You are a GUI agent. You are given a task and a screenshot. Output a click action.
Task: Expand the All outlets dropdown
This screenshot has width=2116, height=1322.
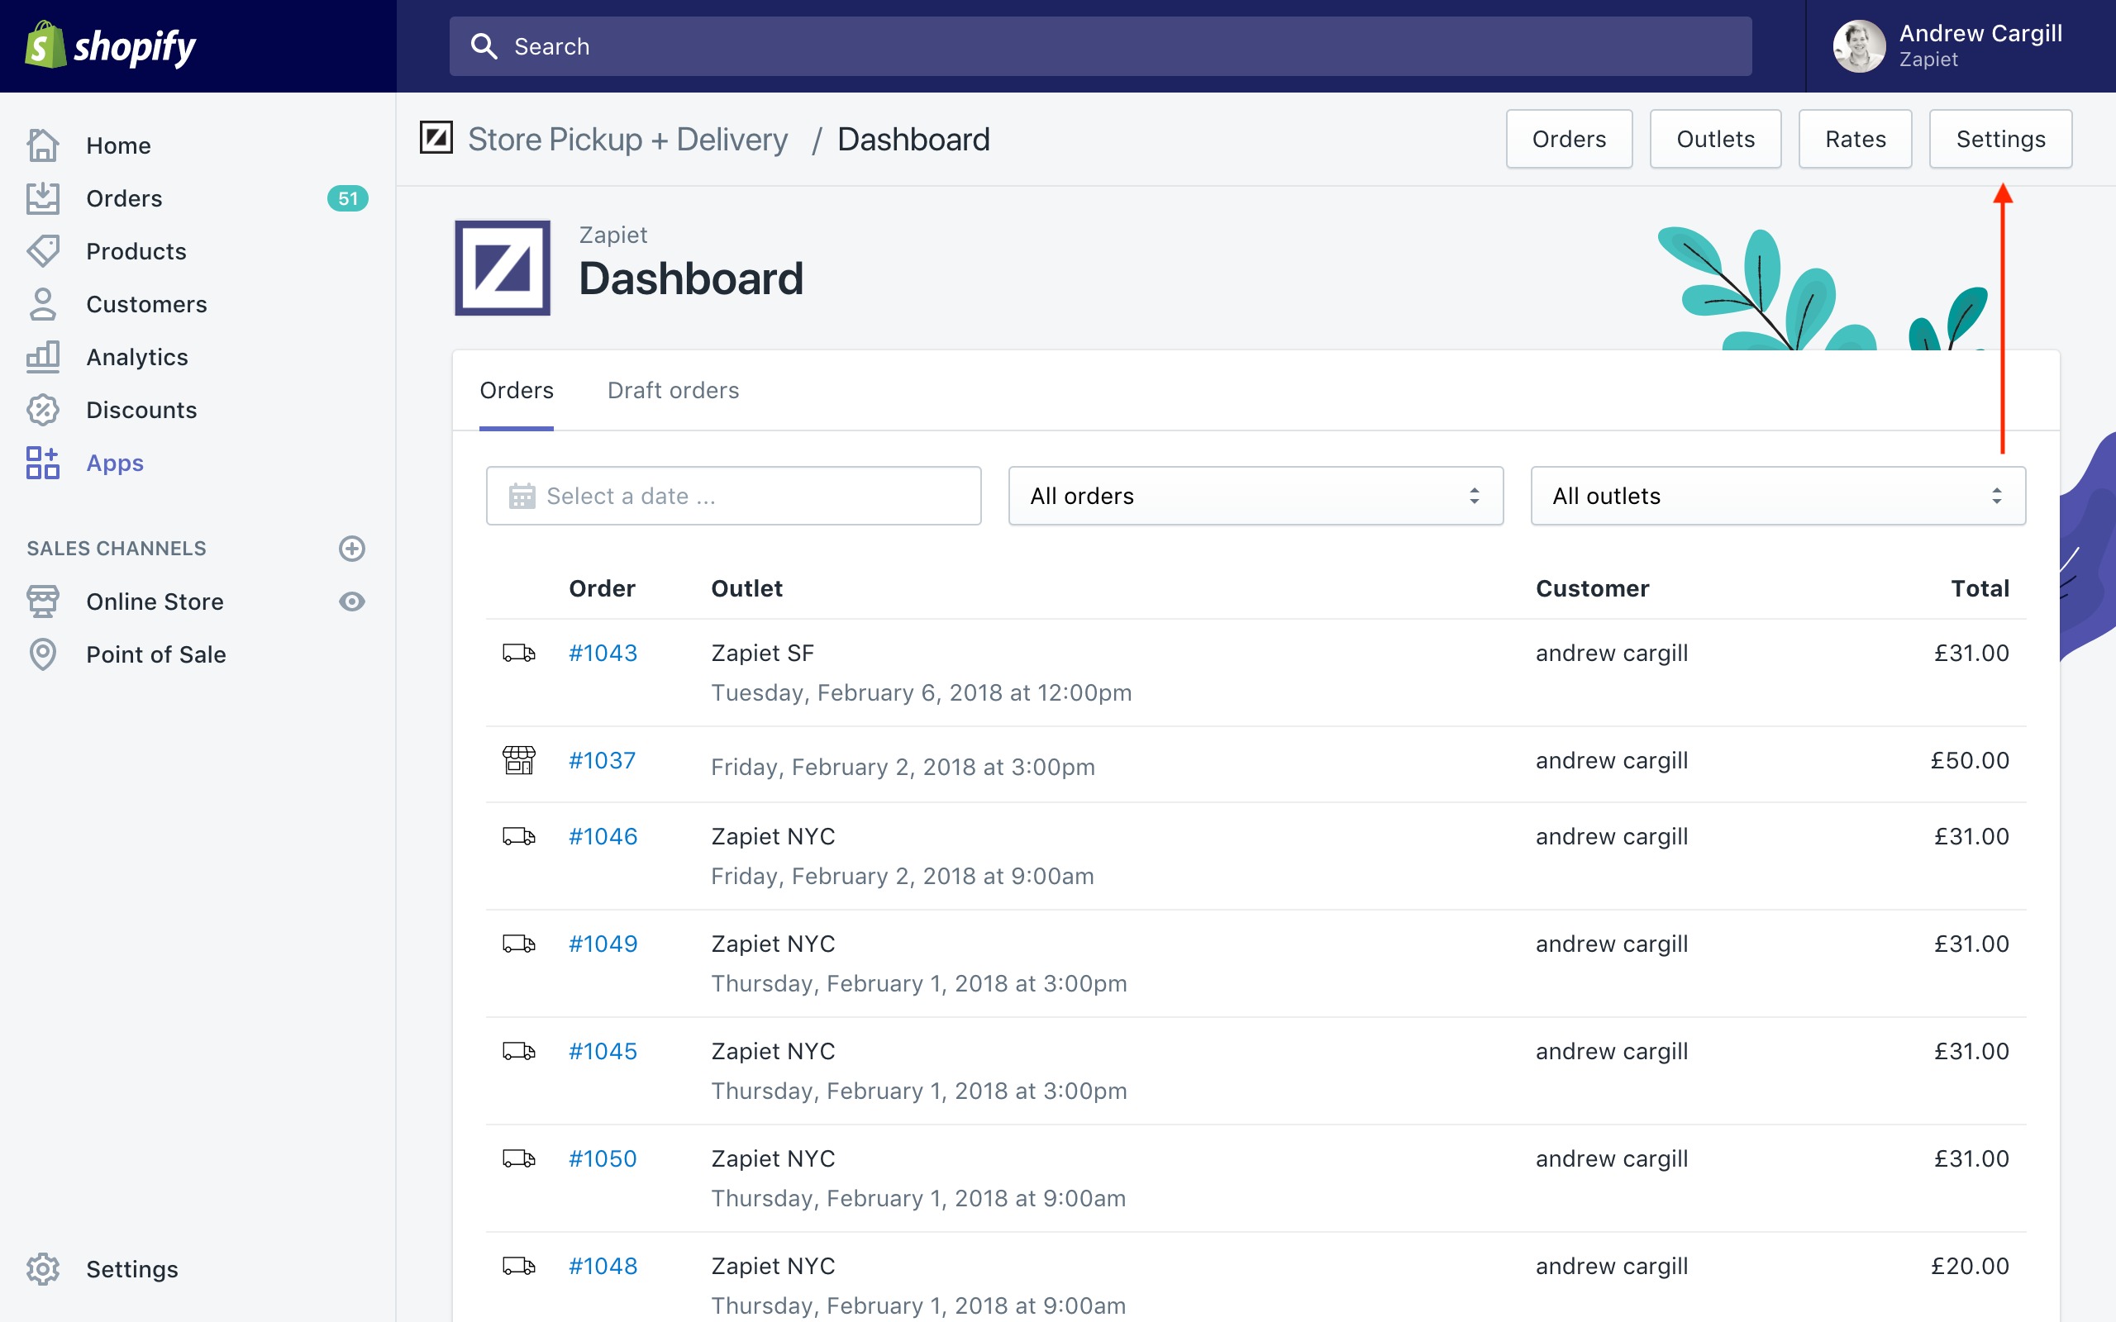(1778, 496)
